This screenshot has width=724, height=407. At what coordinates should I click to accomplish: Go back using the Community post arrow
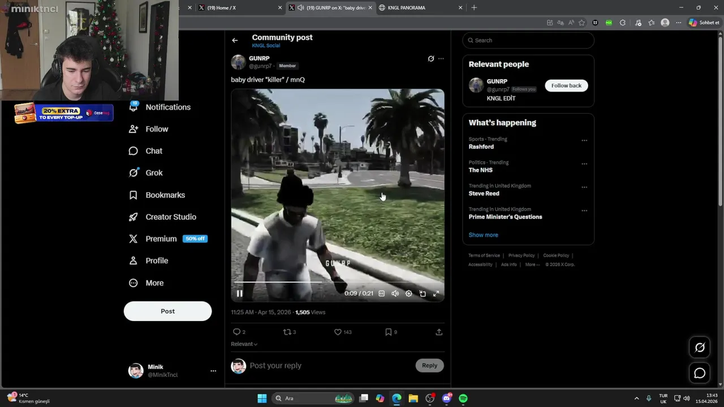pos(235,40)
